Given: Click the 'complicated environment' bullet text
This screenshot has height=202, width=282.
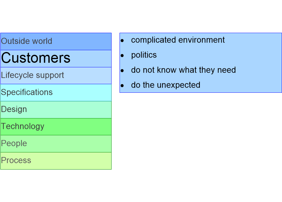Looking at the screenshot, I should point(178,40).
